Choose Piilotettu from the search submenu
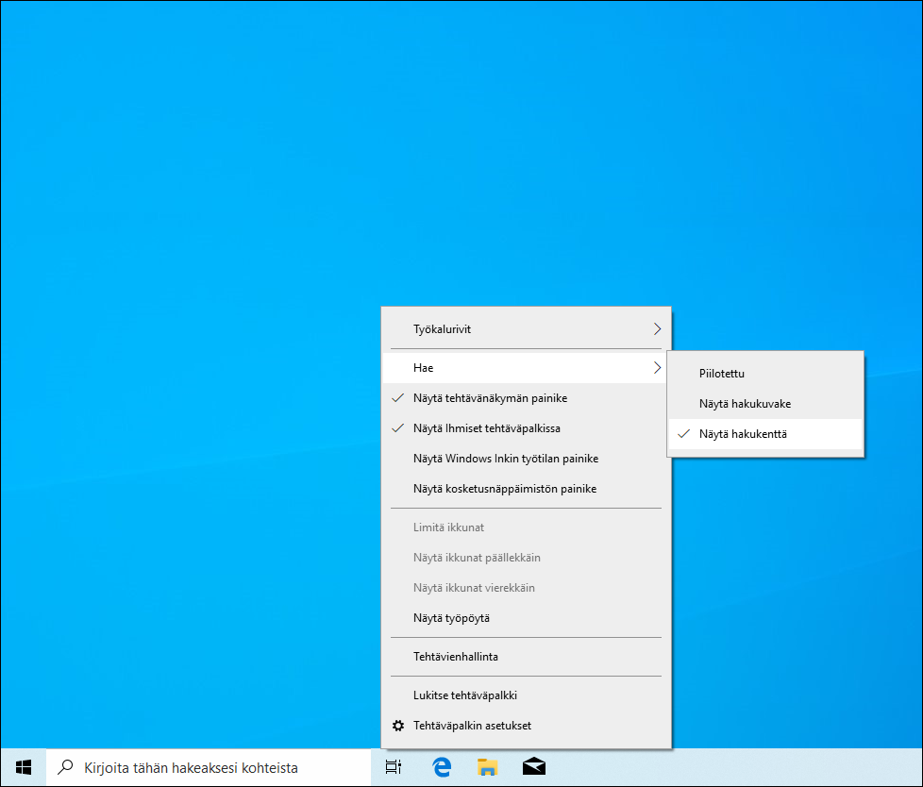 [721, 373]
